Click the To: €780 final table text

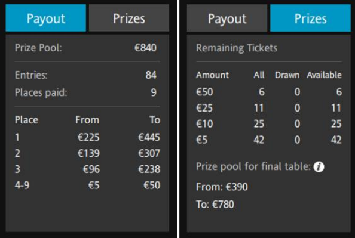coord(215,205)
